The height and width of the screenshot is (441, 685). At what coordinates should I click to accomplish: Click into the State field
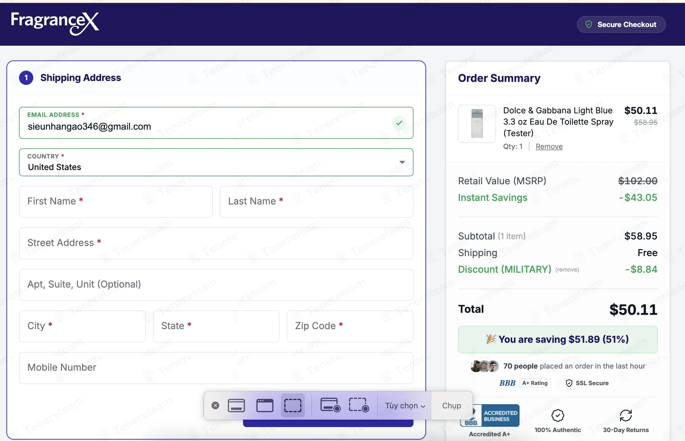216,326
